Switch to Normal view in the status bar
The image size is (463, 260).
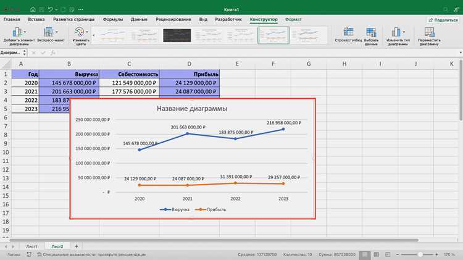[x=365, y=254]
